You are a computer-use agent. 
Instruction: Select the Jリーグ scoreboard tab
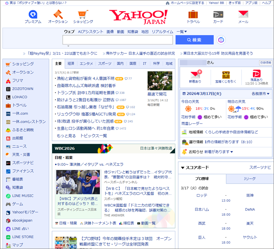pos(250,179)
